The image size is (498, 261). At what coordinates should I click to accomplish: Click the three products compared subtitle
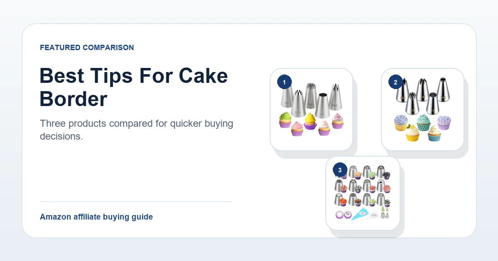[x=137, y=130]
